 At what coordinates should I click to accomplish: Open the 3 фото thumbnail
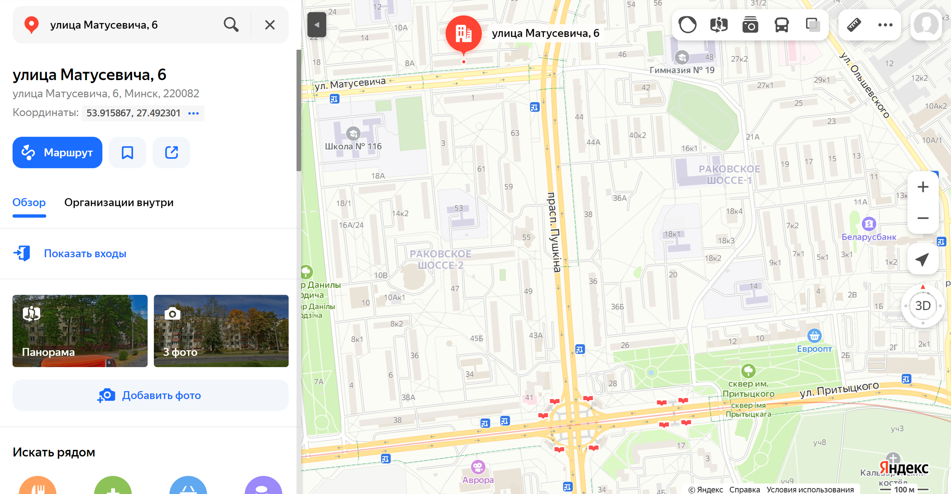(x=221, y=331)
